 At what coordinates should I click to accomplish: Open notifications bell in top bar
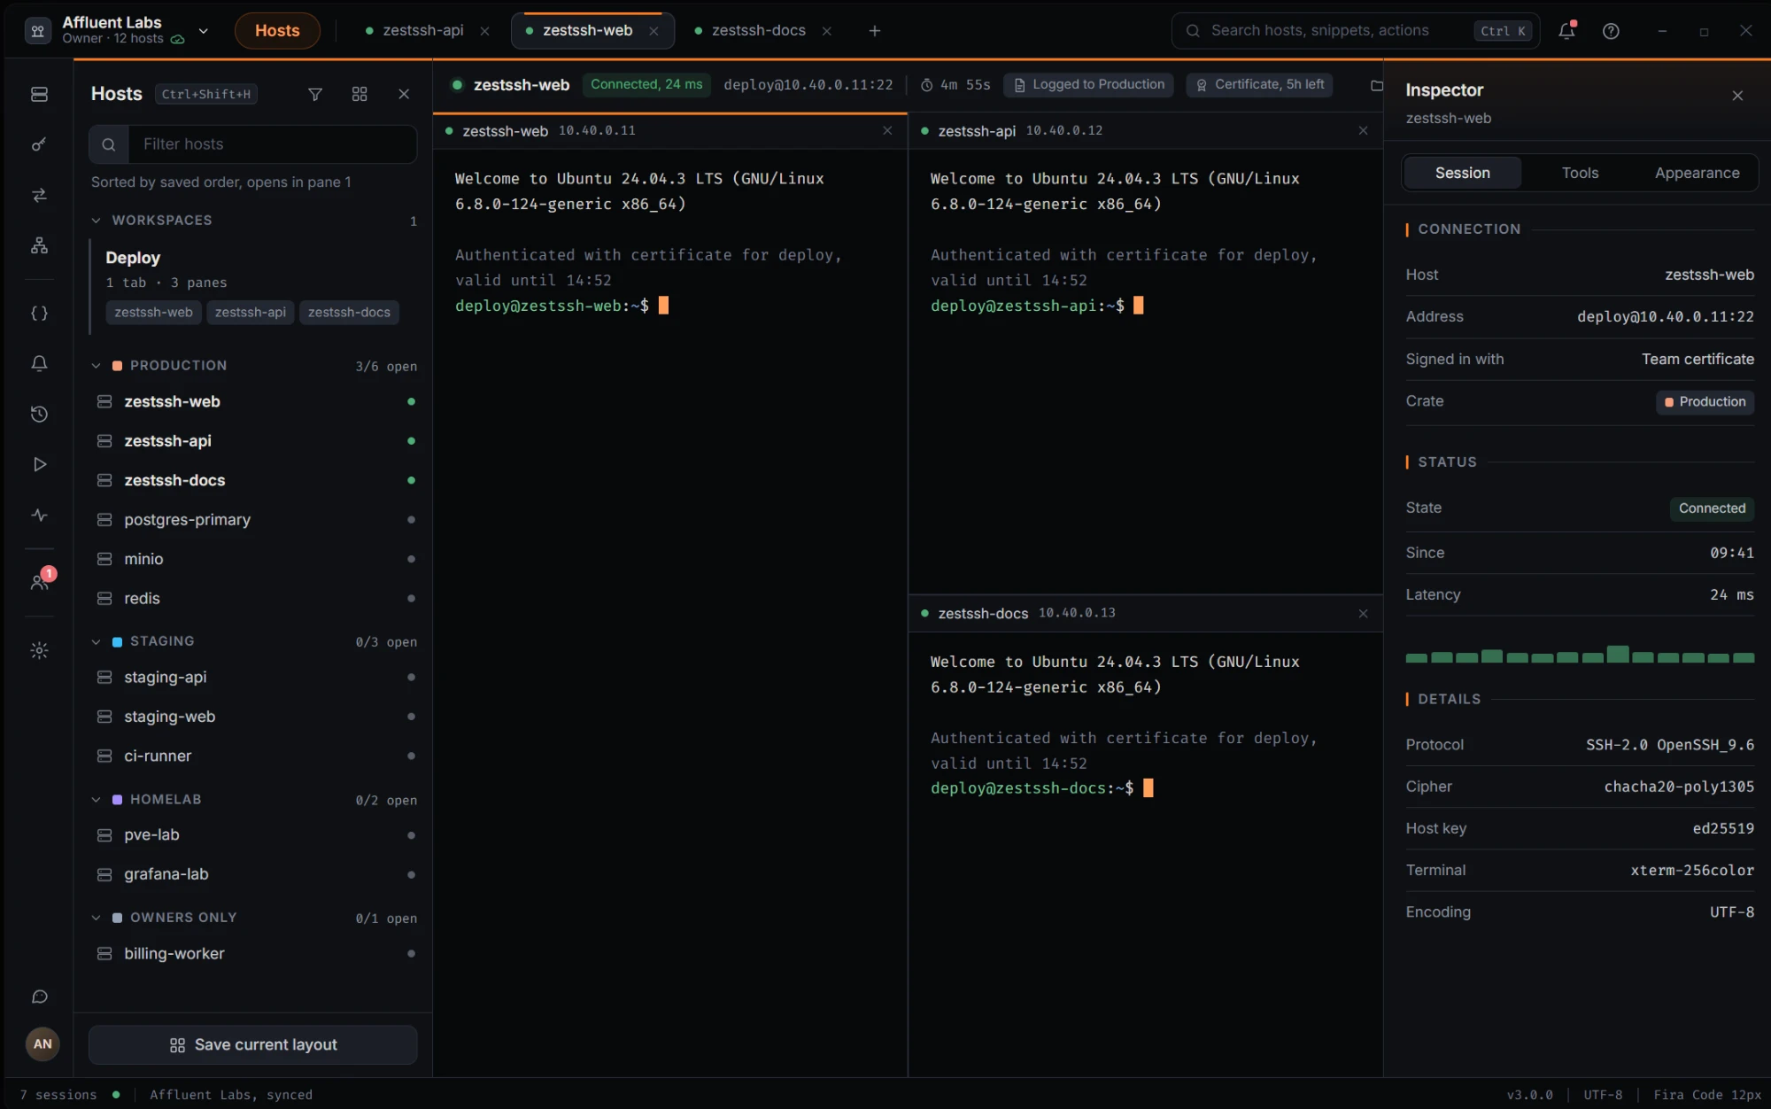point(1566,30)
